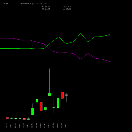Click the '26 Feb' date label
Screen dimensions: 132x132
(23, 125)
